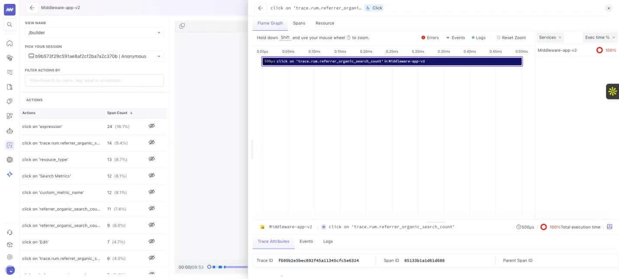
Task: Open the chip processor icon in sidebar
Action: click(x=10, y=160)
